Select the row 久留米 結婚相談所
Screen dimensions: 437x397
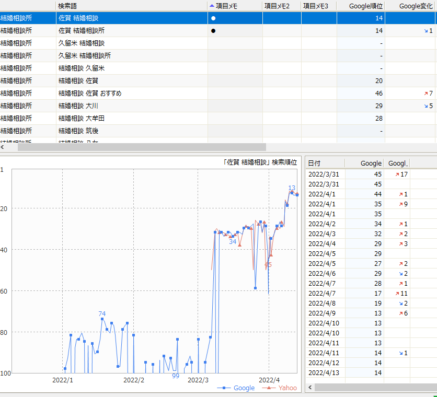coord(218,56)
